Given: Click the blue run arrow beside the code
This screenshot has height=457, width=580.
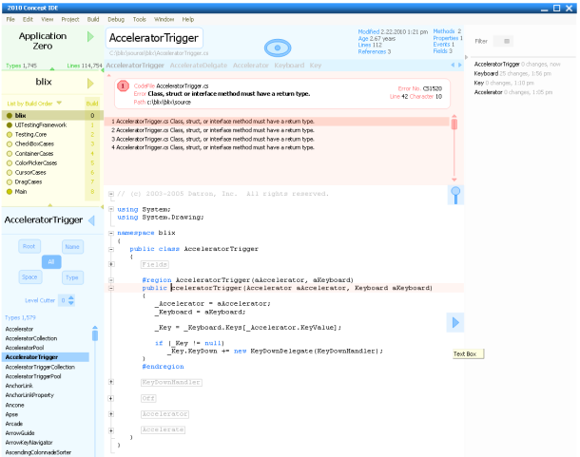Looking at the screenshot, I should tap(455, 322).
